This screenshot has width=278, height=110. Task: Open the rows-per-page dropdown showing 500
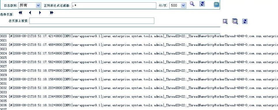pyautogui.click(x=178, y=5)
